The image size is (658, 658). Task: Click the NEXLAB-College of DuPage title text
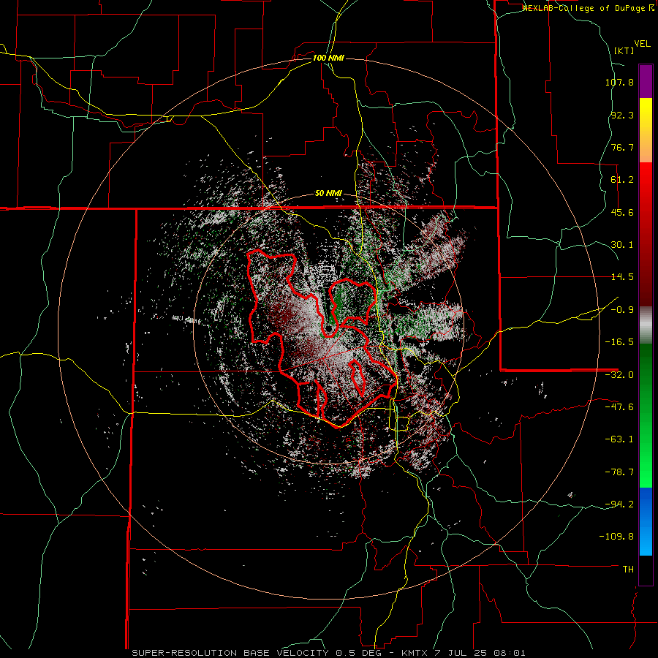(588, 8)
